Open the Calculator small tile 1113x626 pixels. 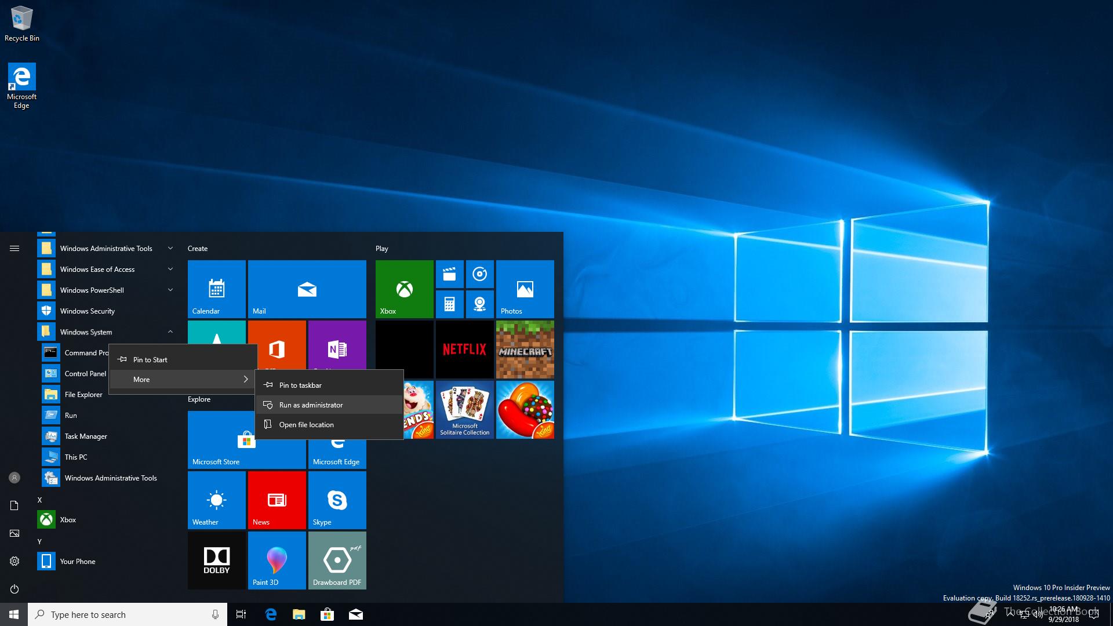[x=450, y=304]
